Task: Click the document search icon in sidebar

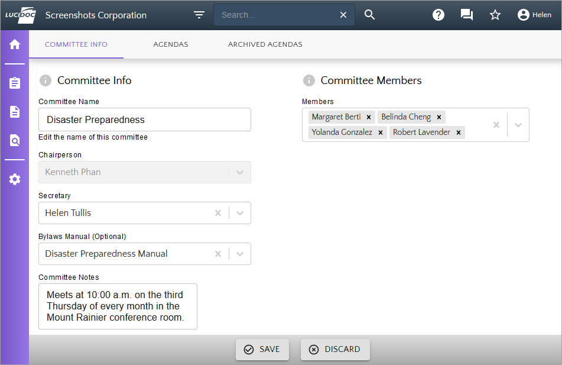Action: 15,141
